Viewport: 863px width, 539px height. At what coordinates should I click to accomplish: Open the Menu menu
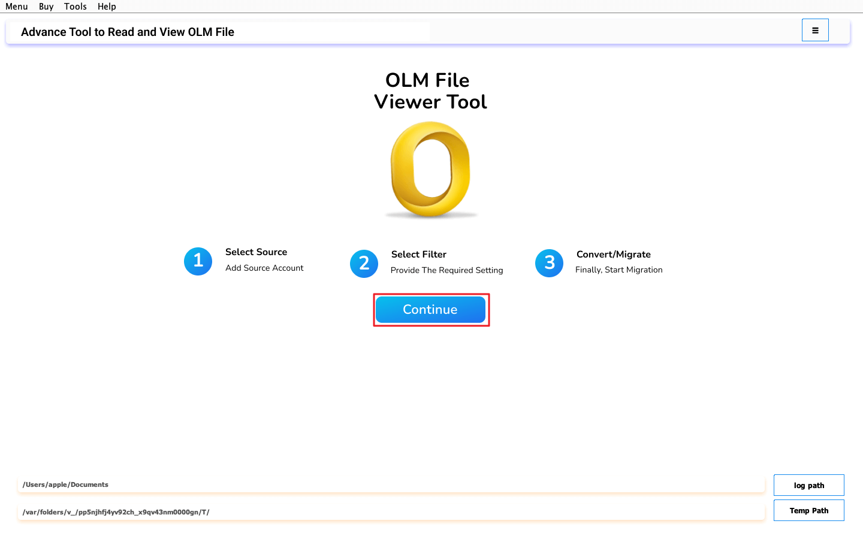17,7
